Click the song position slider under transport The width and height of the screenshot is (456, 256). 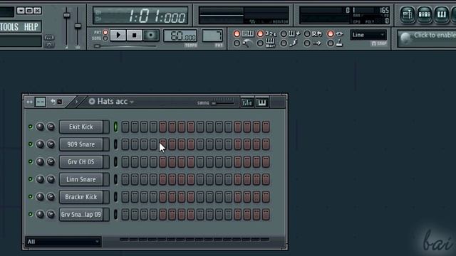pos(125,46)
